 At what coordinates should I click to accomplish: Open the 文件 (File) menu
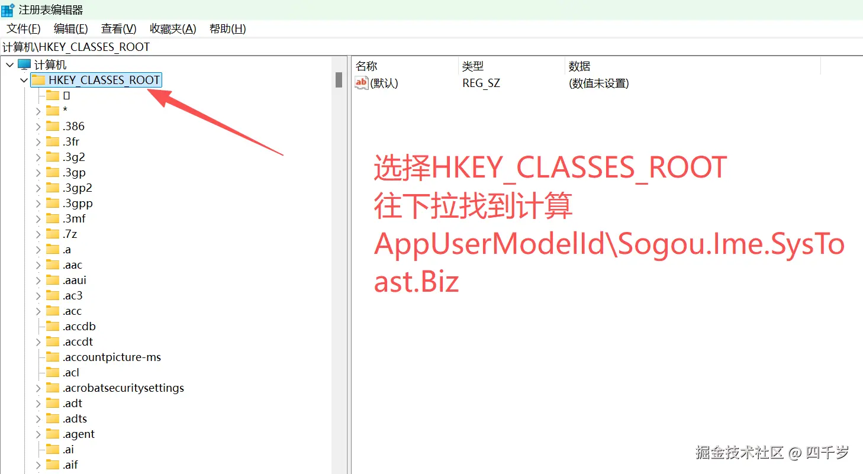22,28
